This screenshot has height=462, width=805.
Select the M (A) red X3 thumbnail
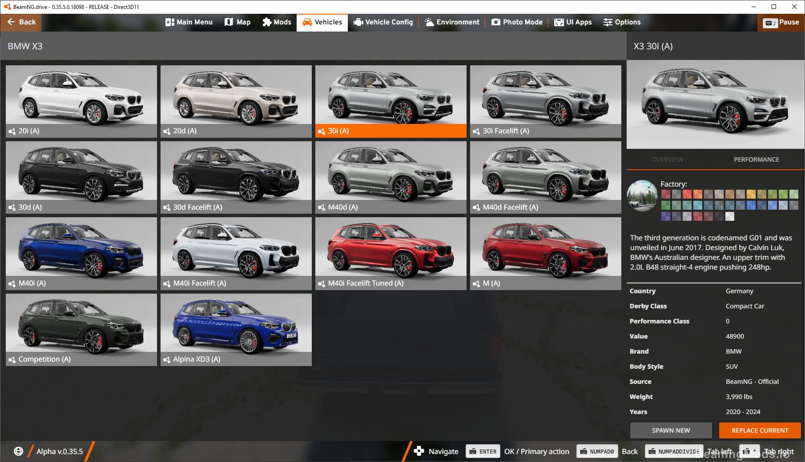coord(546,253)
